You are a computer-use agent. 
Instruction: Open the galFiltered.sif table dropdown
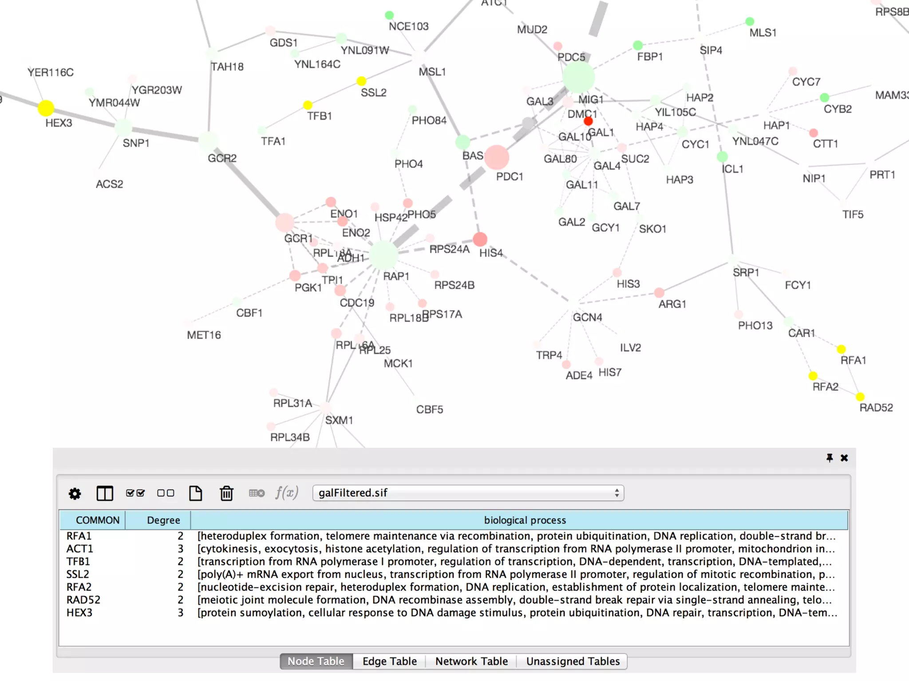pos(468,493)
